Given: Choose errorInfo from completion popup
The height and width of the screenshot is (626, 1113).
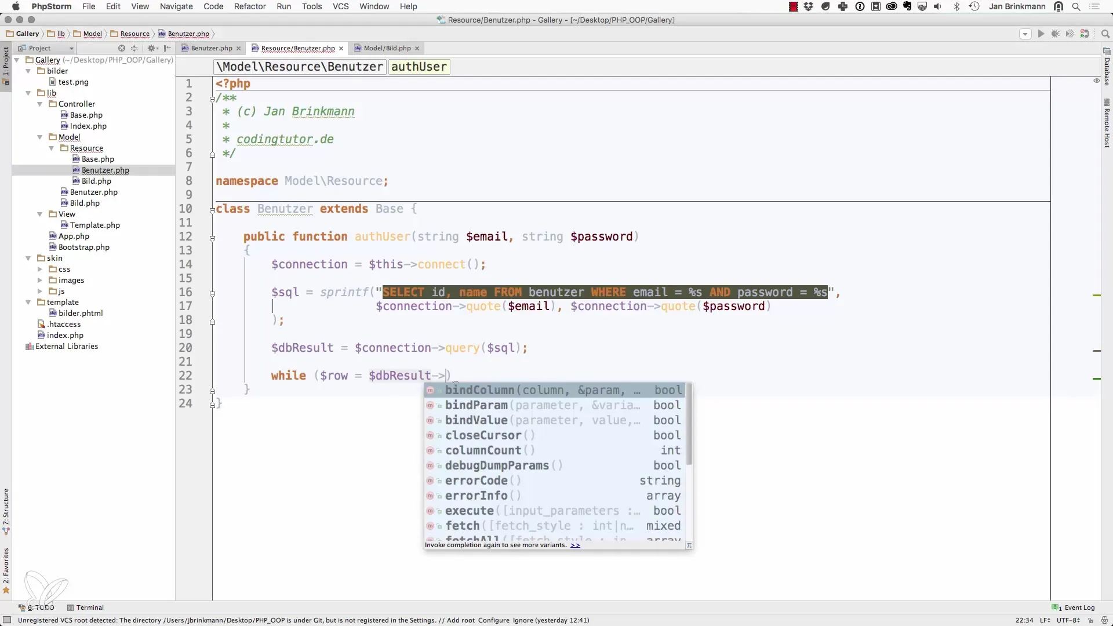Looking at the screenshot, I should click(x=555, y=496).
